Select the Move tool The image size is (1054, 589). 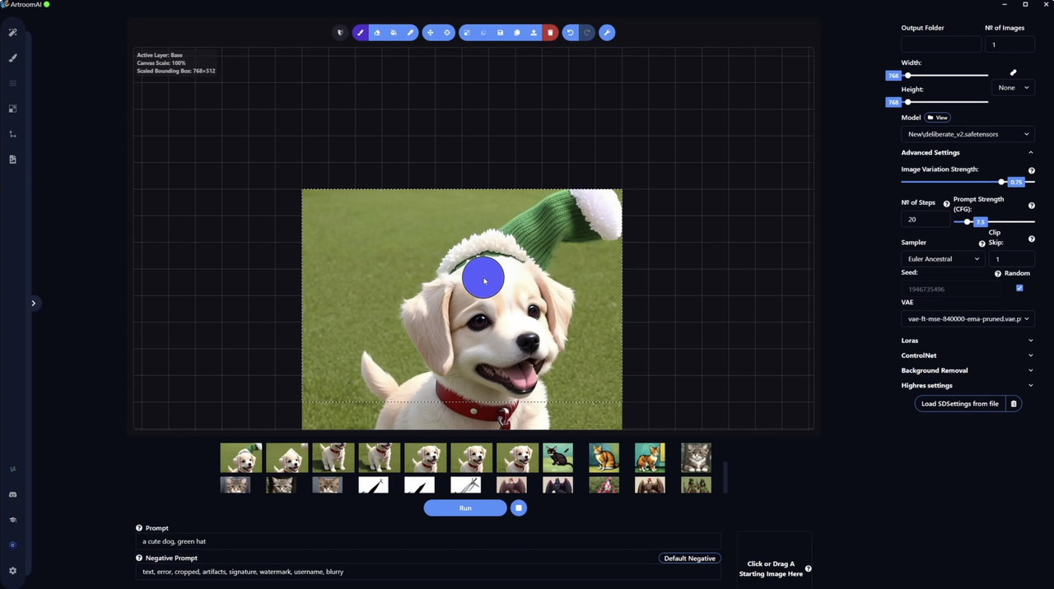click(x=430, y=32)
